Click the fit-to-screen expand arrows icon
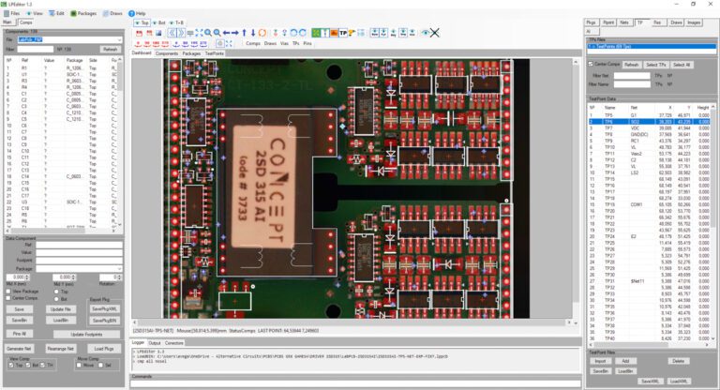This screenshot has height=390, width=720. pyautogui.click(x=199, y=33)
